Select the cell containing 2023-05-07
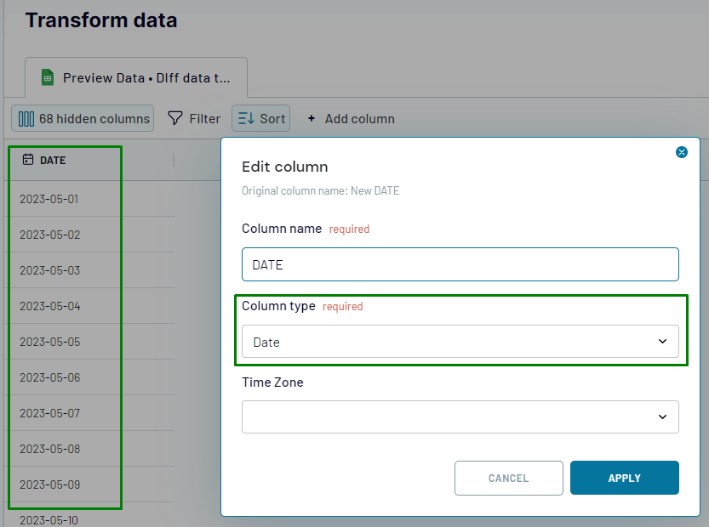 (49, 413)
